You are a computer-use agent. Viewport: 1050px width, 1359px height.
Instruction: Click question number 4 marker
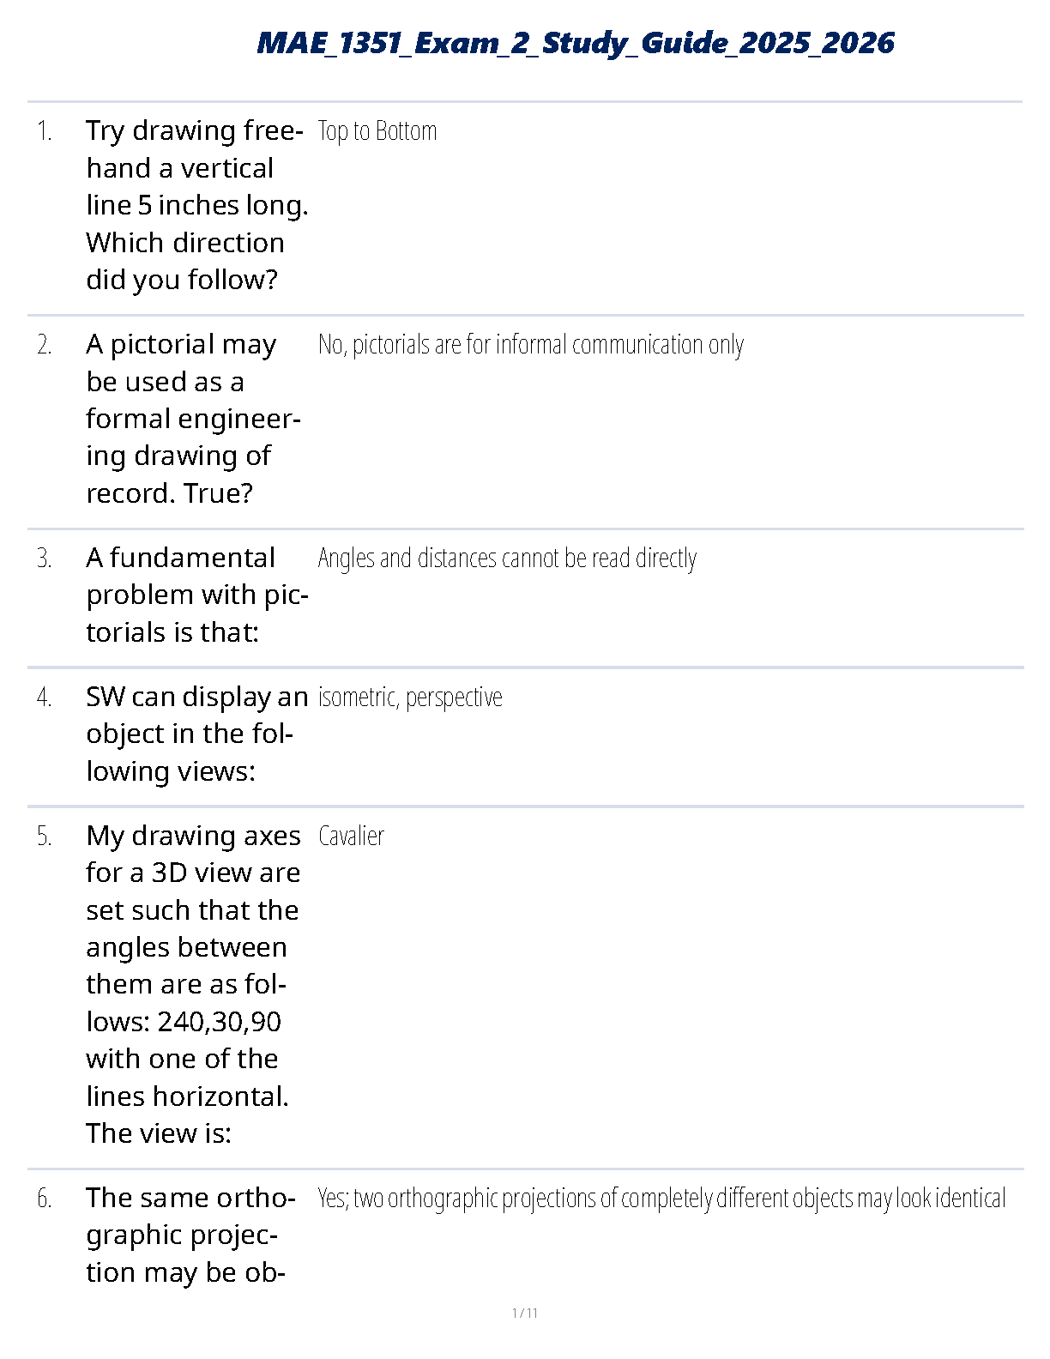45,698
